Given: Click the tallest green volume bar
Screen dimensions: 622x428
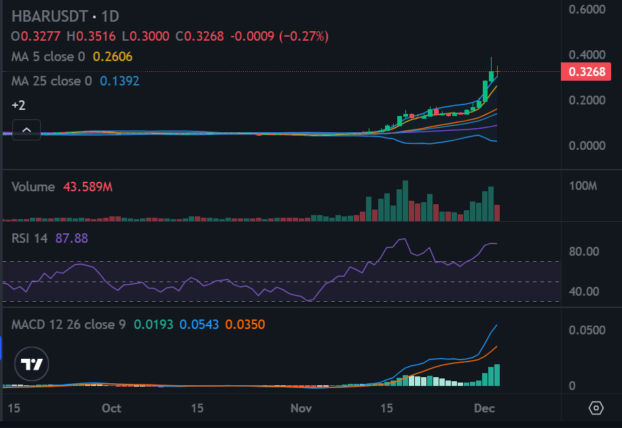Looking at the screenshot, I should [x=405, y=201].
